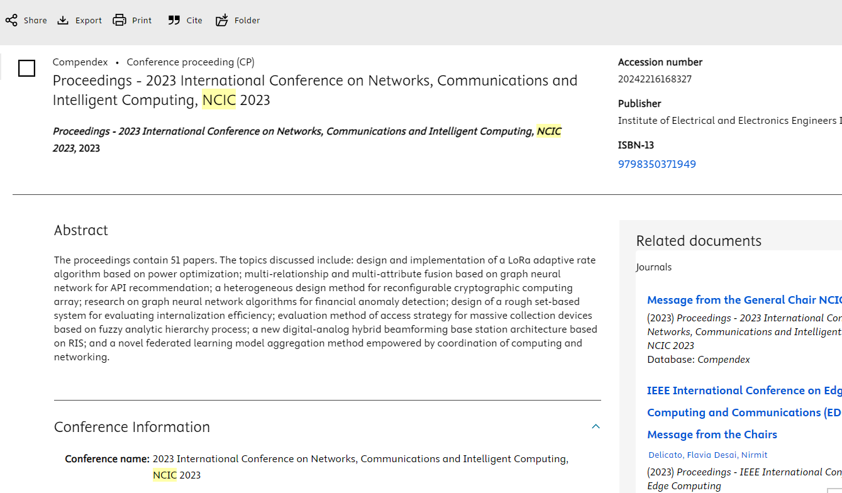Image resolution: width=842 pixels, height=493 pixels.
Task: Open ISBN-13 link 9798350371949
Action: point(656,164)
